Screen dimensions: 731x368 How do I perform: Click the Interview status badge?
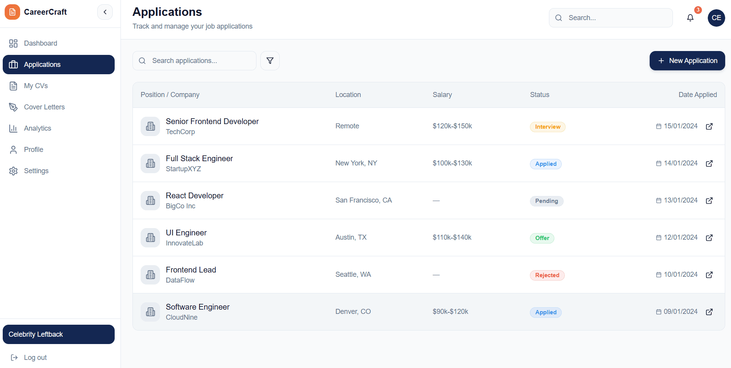(x=548, y=127)
